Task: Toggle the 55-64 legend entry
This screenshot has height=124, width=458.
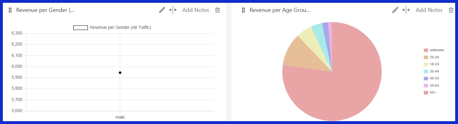Action: click(x=432, y=85)
